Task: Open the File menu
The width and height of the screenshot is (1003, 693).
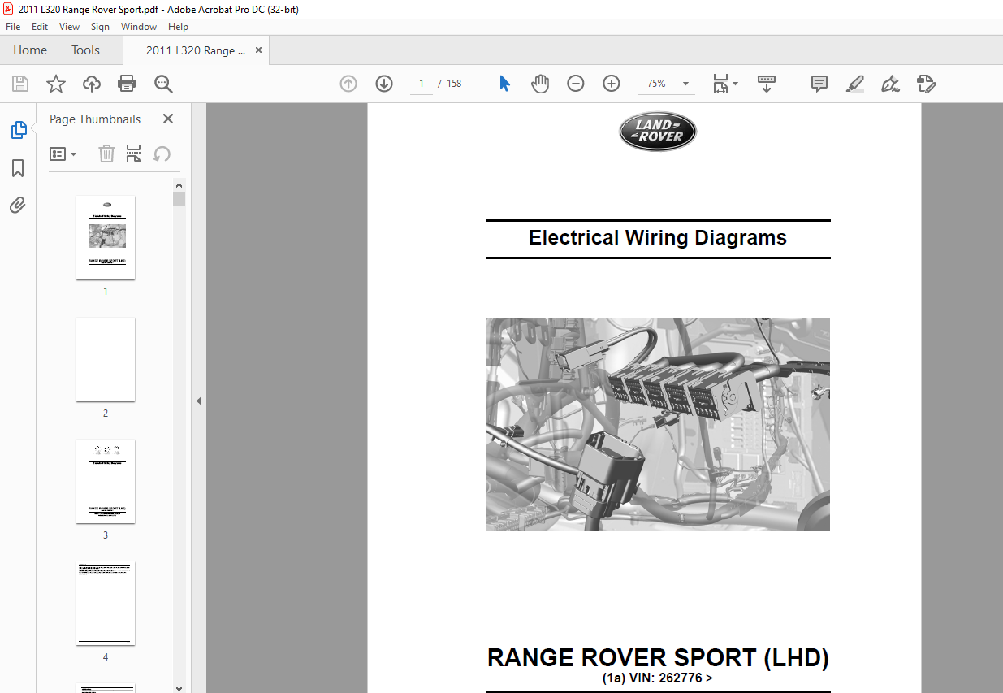Action: [13, 27]
